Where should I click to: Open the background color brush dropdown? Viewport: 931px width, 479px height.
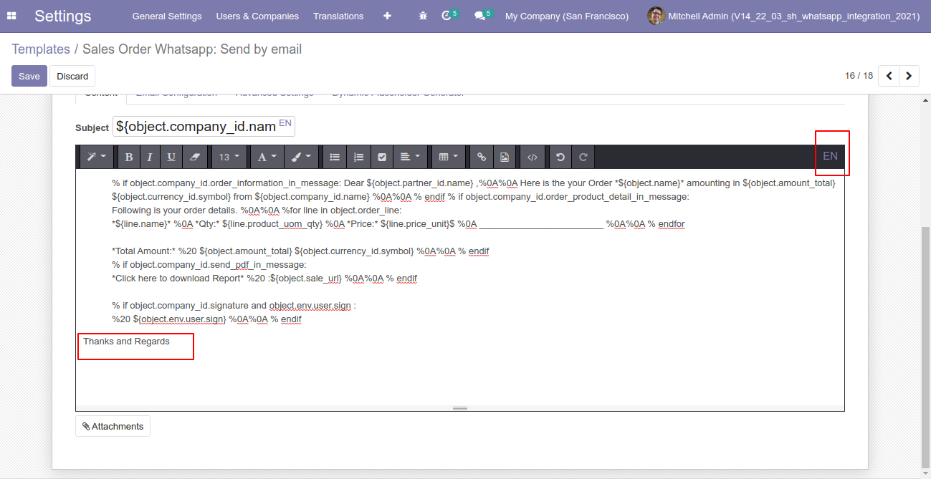pyautogui.click(x=301, y=157)
